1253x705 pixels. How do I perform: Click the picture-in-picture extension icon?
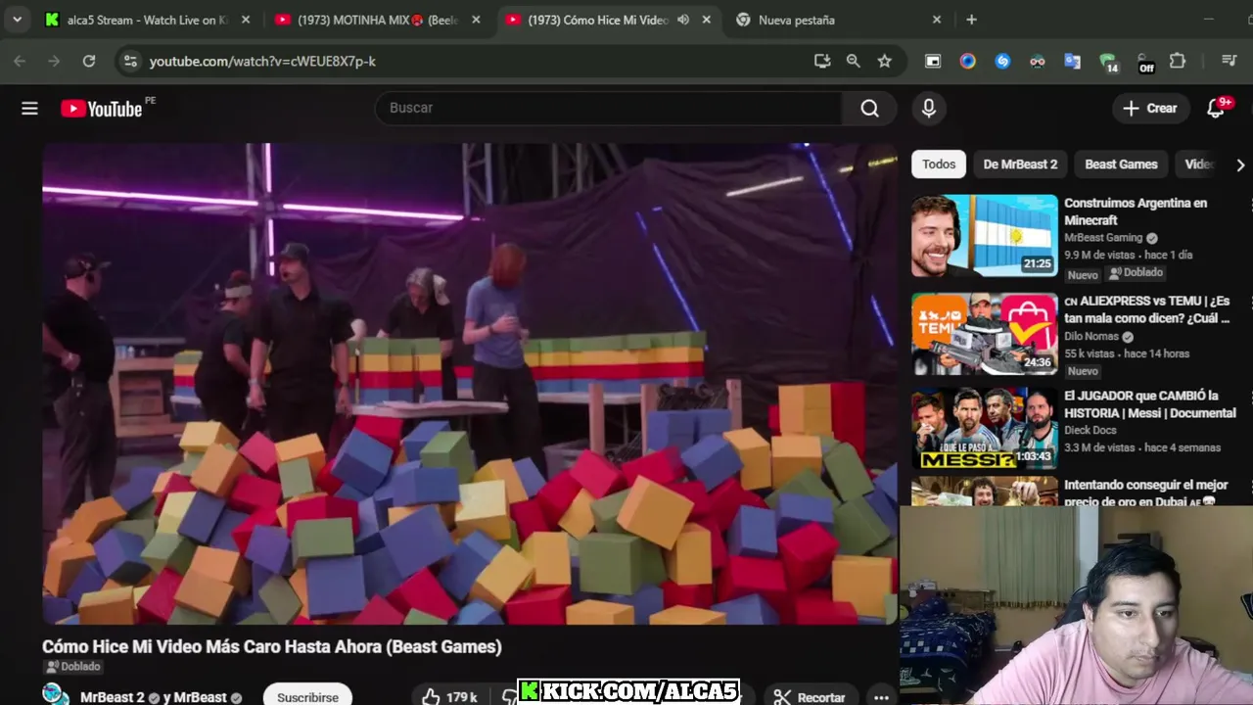[x=933, y=61]
